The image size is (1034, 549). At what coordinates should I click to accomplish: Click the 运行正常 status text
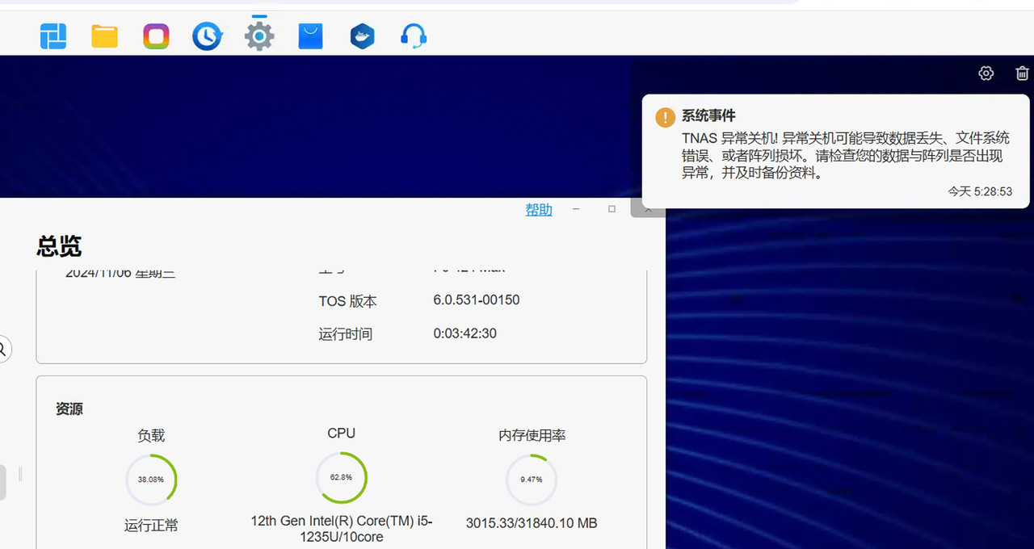(151, 526)
